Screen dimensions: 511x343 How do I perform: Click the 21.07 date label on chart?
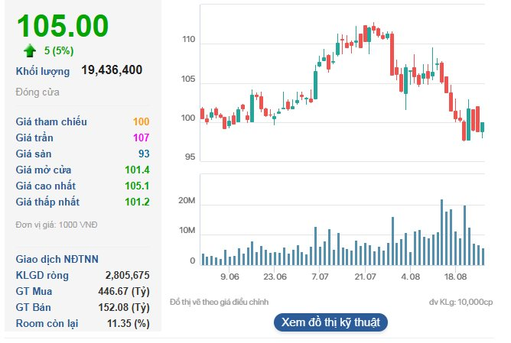coord(365,277)
